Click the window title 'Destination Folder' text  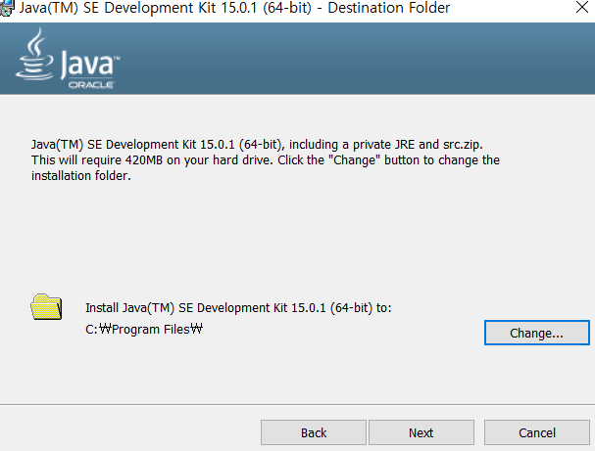coord(388,8)
